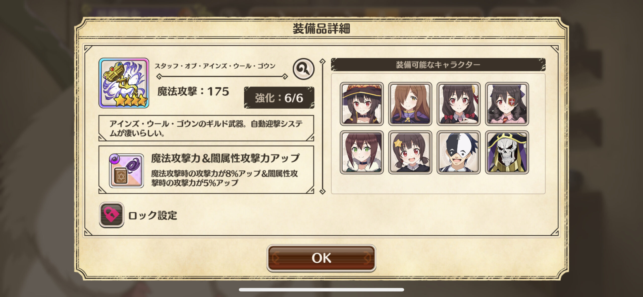Tap the 装備品詳細 dialog title
The image size is (643, 297).
point(321,28)
